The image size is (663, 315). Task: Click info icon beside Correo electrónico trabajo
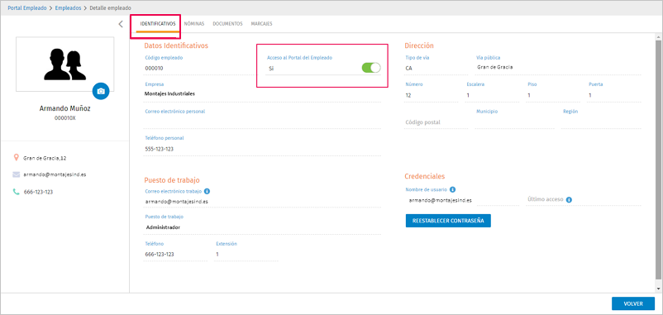point(207,192)
